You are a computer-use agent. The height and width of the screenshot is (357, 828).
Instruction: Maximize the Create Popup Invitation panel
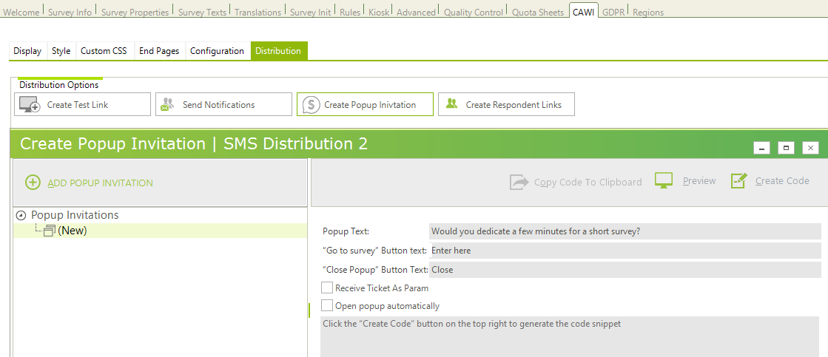click(786, 148)
